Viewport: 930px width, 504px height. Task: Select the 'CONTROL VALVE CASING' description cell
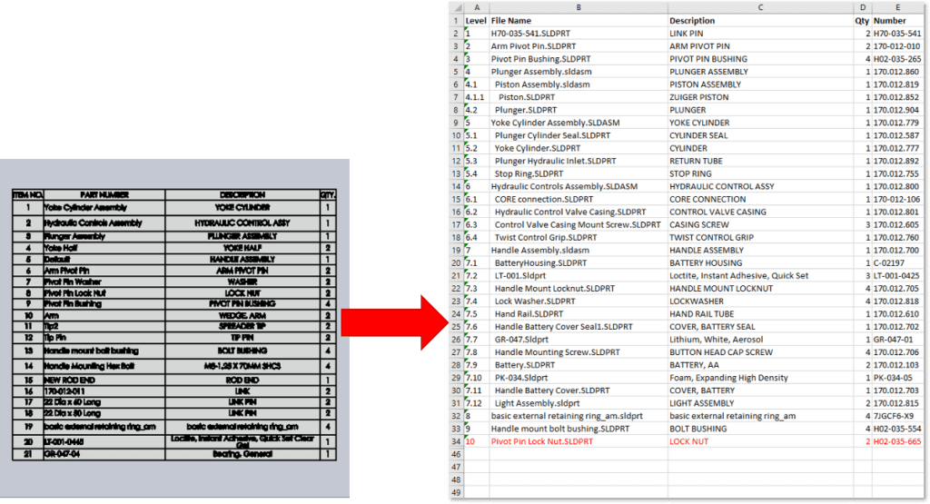[760, 212]
